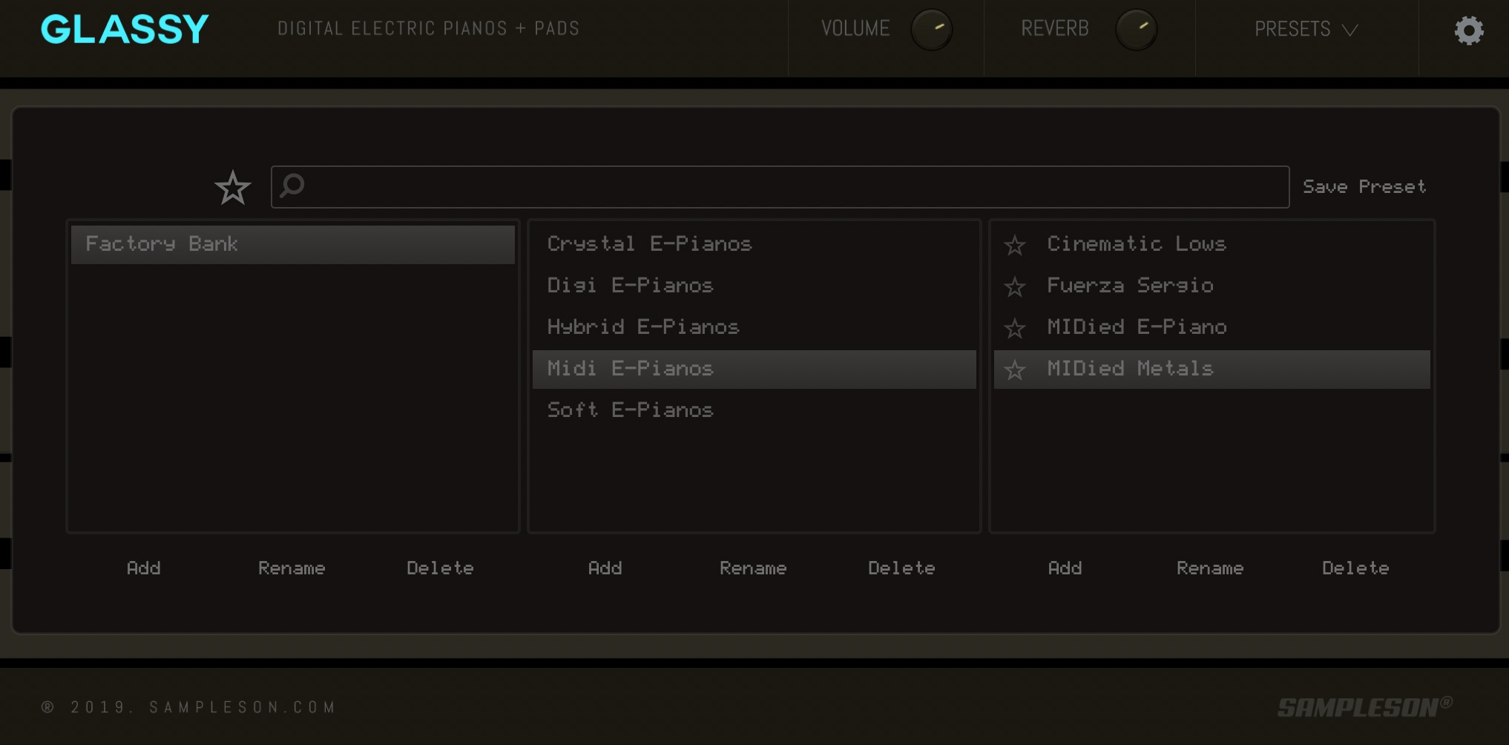1509x745 pixels.
Task: Open the Crystal E-Pianos category
Action: [649, 244]
